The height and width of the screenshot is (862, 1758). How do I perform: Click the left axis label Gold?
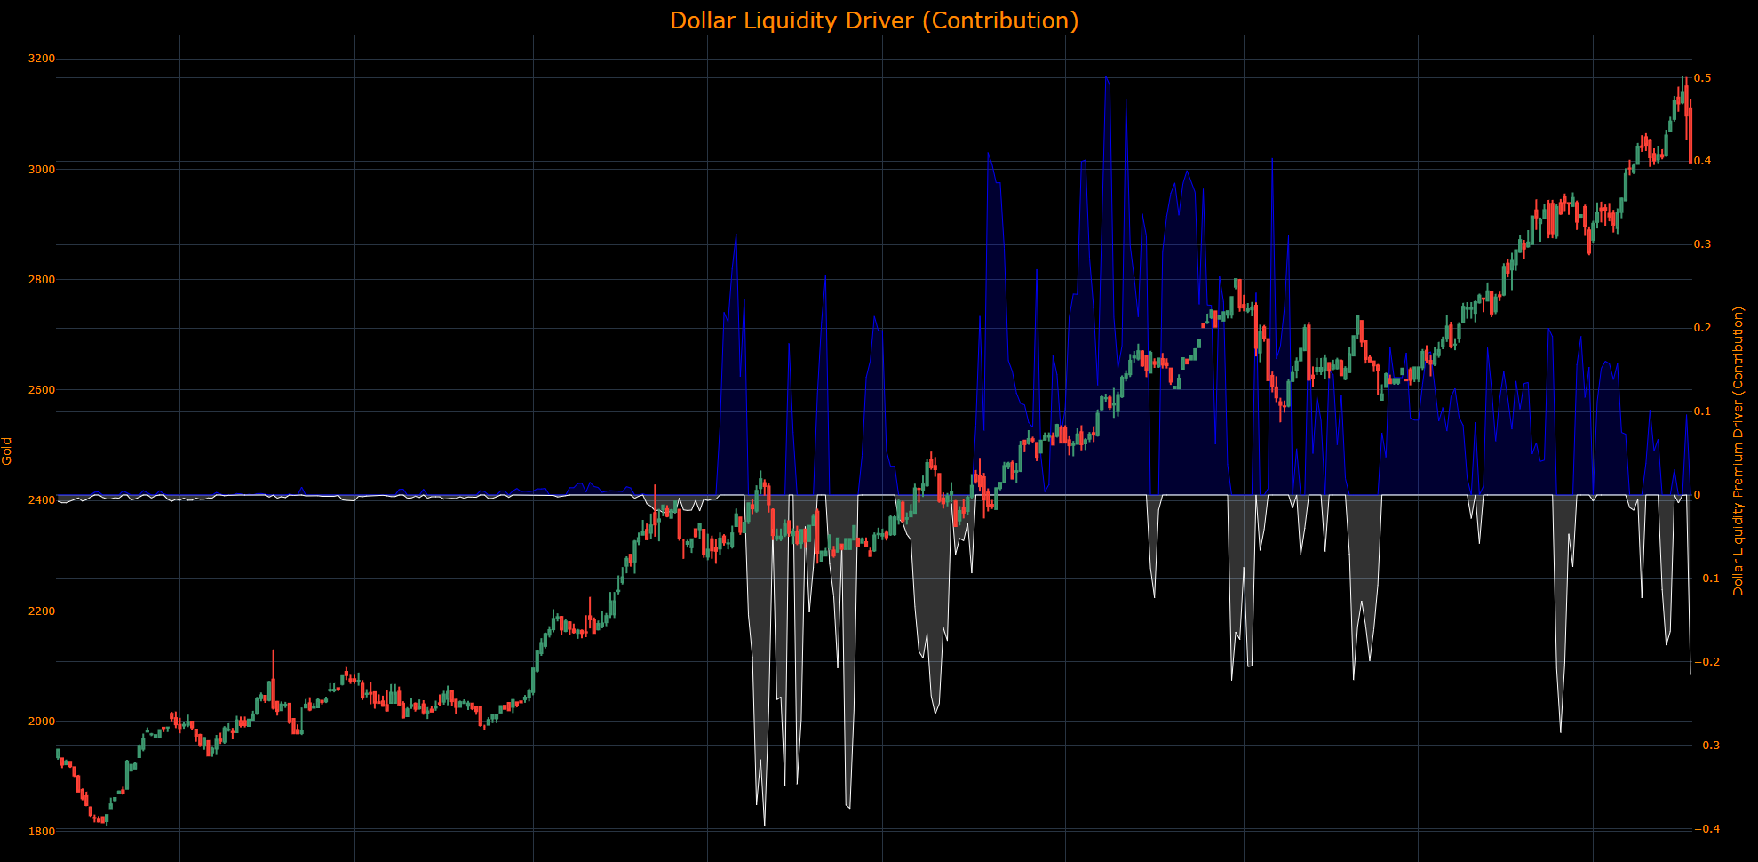click(7, 451)
